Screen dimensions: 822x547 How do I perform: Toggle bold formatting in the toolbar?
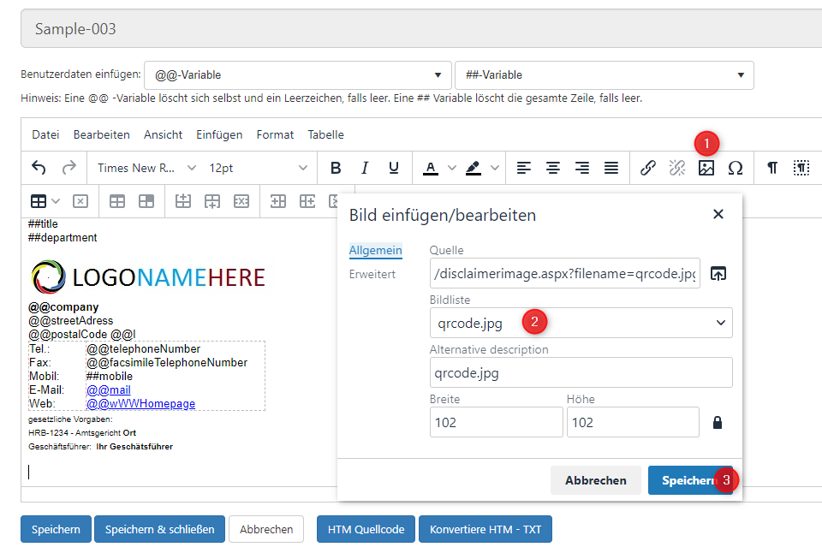coord(336,168)
